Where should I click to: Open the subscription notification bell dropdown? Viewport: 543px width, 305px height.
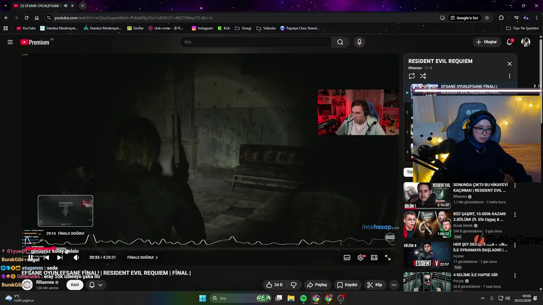click(x=96, y=285)
